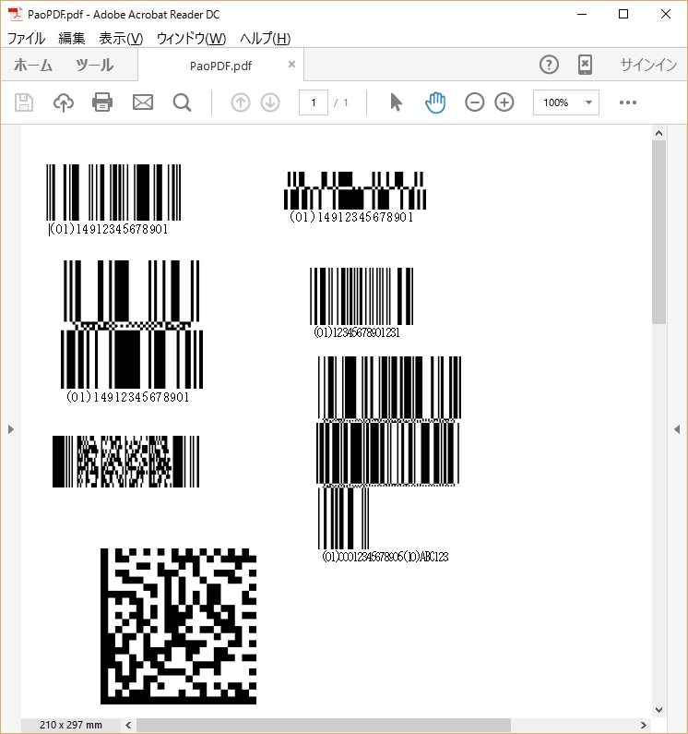Click the Data Matrix 2D barcode
This screenshot has width=688, height=734.
(x=178, y=626)
